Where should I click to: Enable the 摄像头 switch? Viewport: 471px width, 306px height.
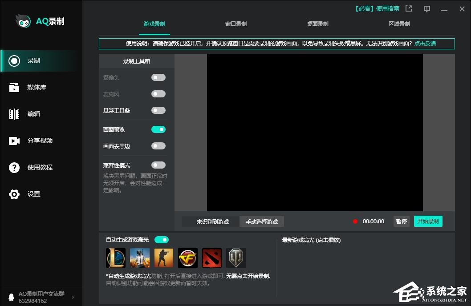click(x=158, y=77)
